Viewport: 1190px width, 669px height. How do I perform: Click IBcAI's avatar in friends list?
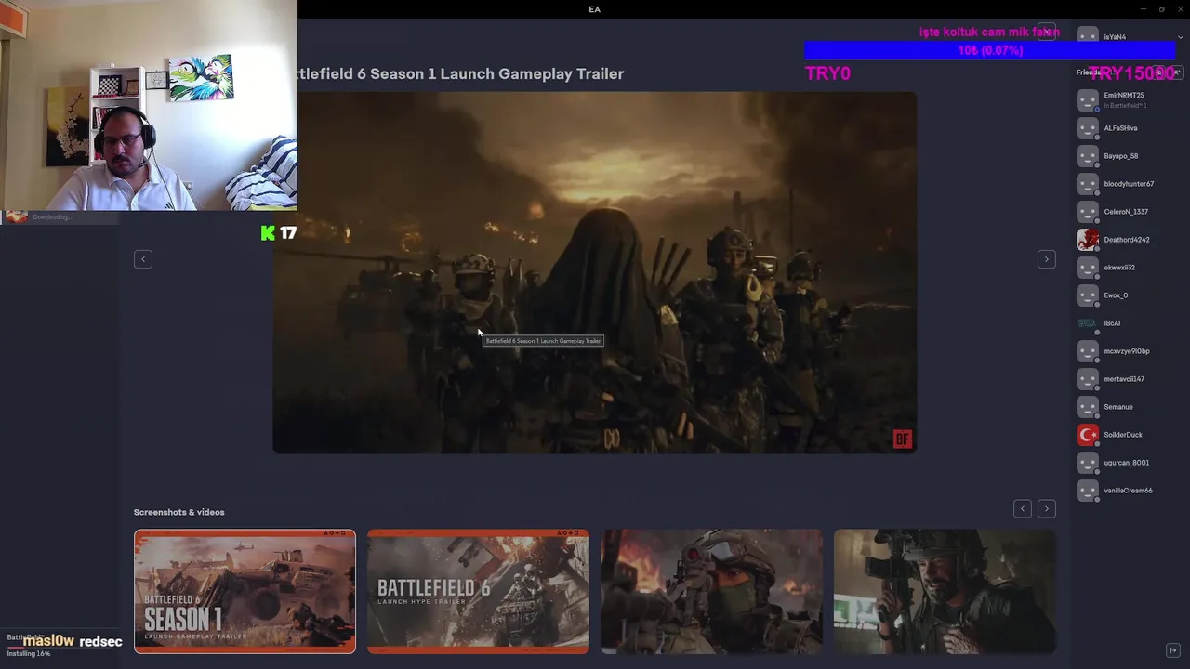tap(1087, 323)
